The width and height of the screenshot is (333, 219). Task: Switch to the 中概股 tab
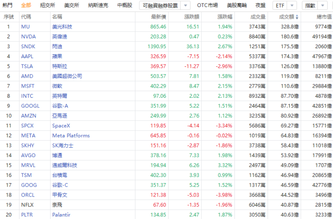(125, 5)
